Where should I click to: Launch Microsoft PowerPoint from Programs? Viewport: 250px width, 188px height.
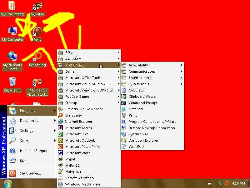(x=89, y=147)
